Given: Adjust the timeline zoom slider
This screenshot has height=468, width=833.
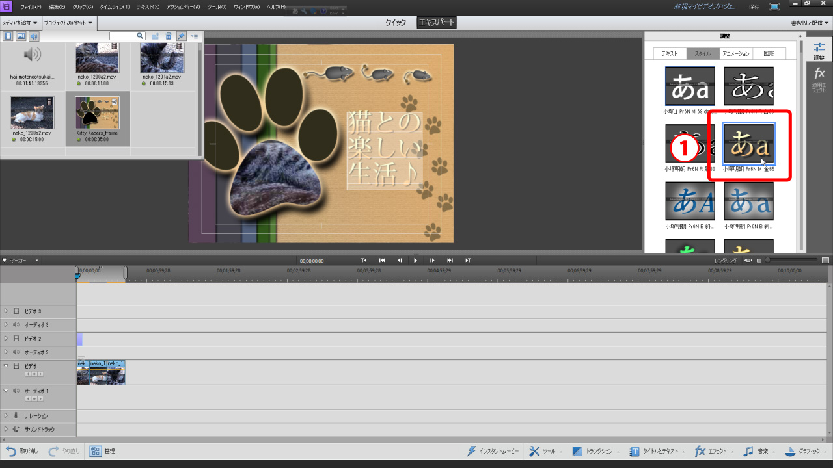Looking at the screenshot, I should [x=769, y=261].
